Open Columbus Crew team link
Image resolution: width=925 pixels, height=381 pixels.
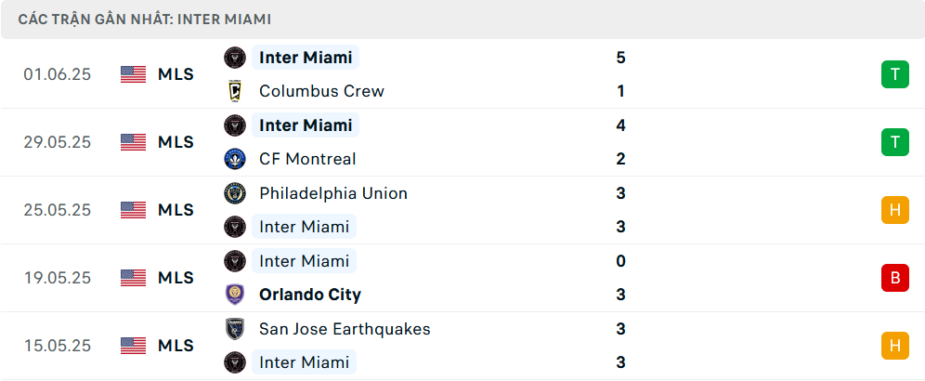[x=321, y=91]
